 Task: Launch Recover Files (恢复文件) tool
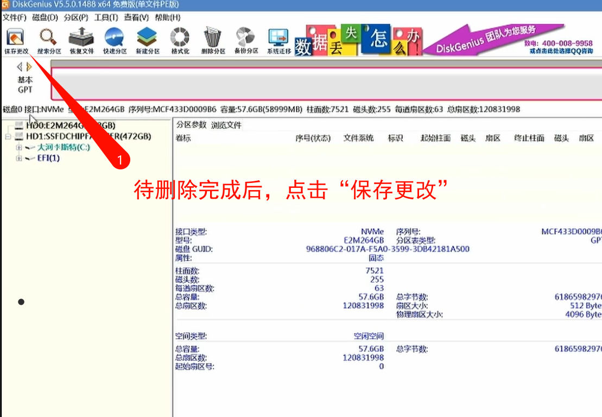81,41
